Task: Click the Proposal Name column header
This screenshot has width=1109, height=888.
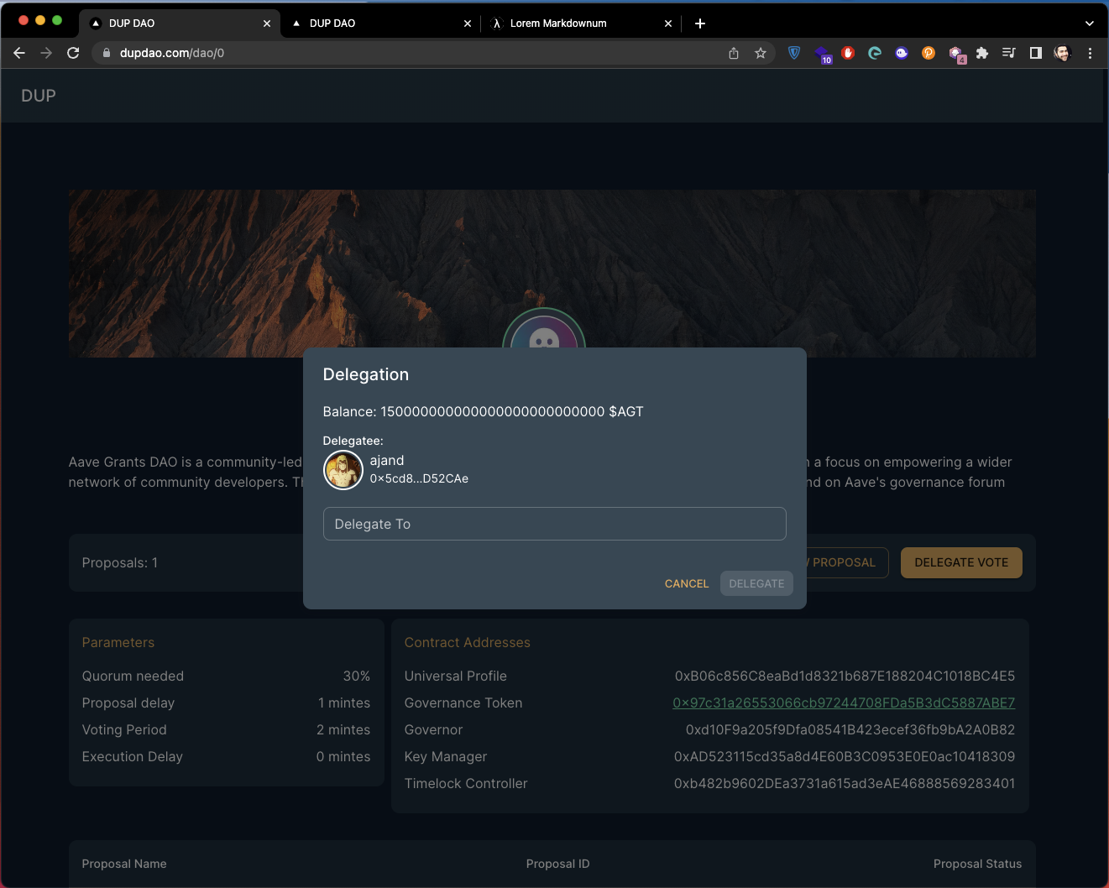Action: click(124, 864)
